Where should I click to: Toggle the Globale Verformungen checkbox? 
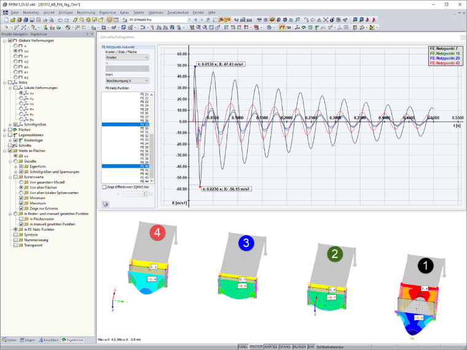(10, 41)
